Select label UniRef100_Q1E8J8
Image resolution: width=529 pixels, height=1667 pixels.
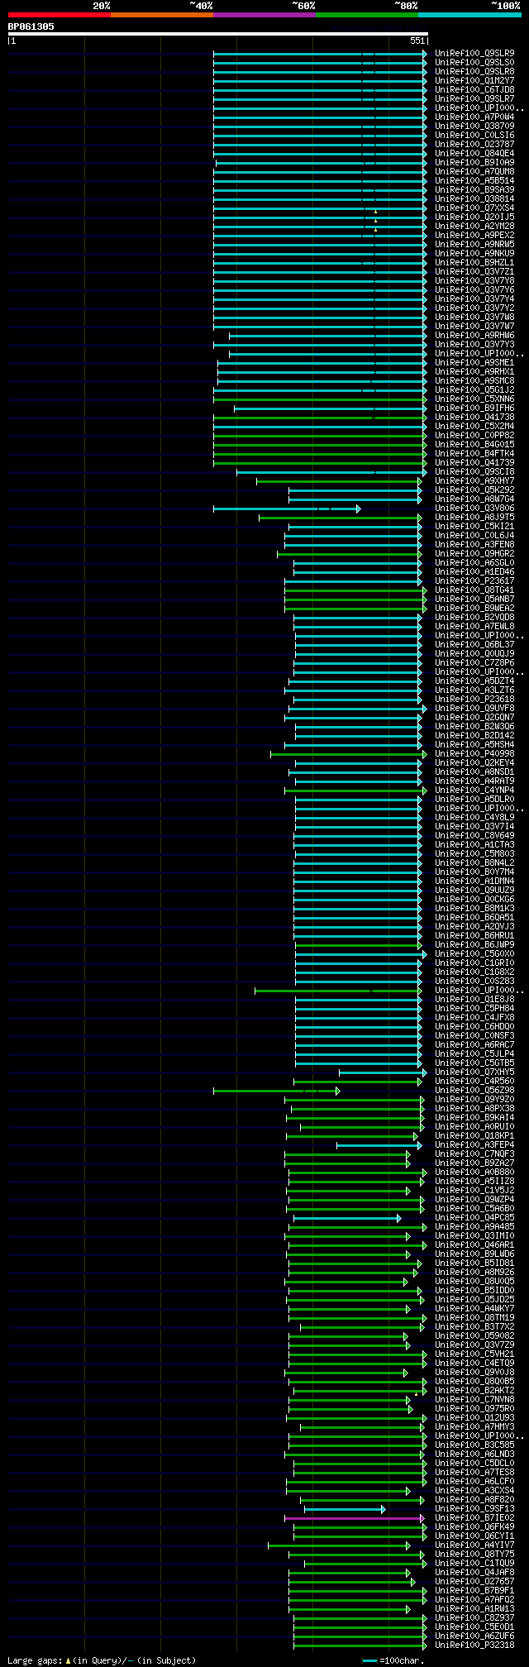point(474,1000)
